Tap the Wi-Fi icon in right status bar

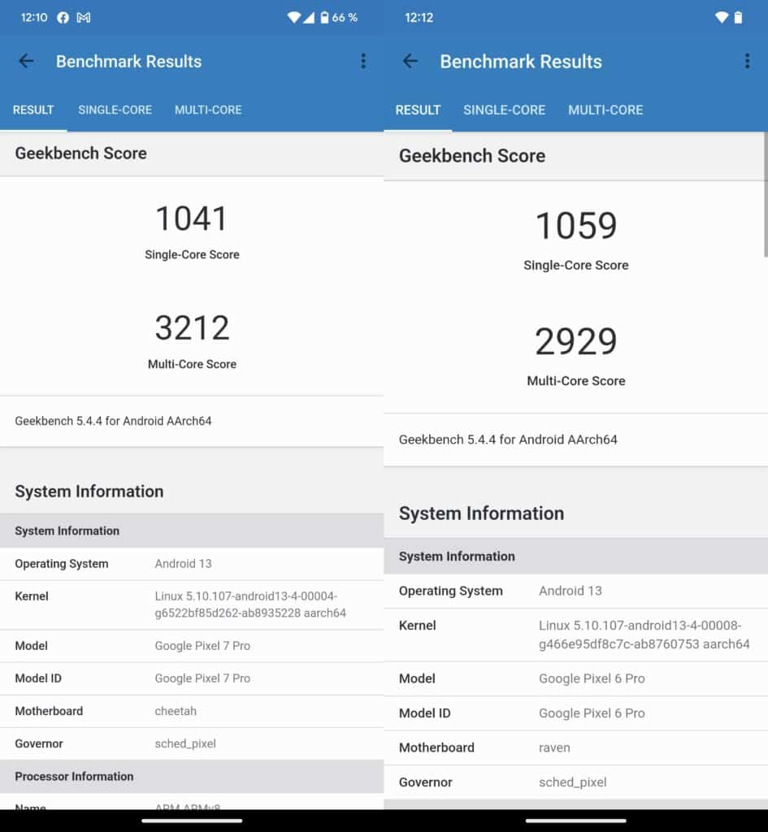point(722,18)
